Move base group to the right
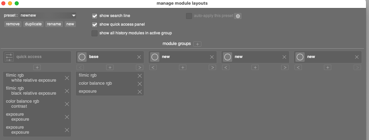Image resolution: width=369 pixels, height=140 pixels. tap(140, 67)
